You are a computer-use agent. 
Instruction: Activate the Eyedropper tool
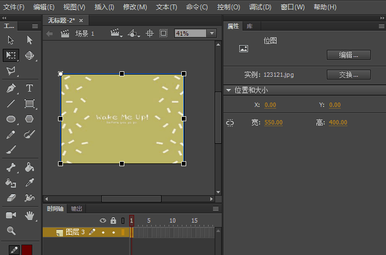pyautogui.click(x=30, y=183)
